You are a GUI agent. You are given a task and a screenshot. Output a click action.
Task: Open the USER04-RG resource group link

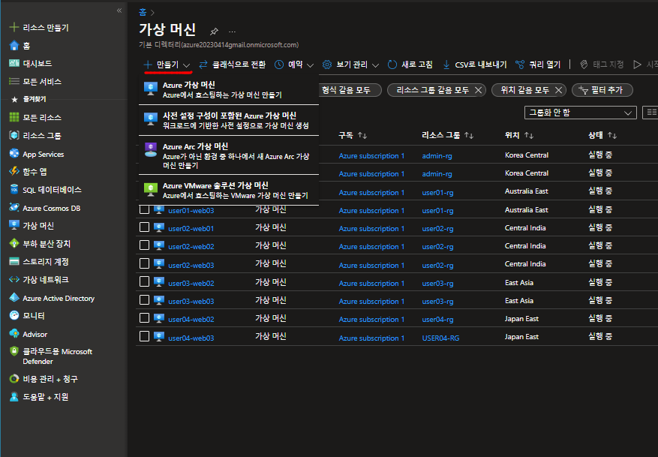point(440,338)
